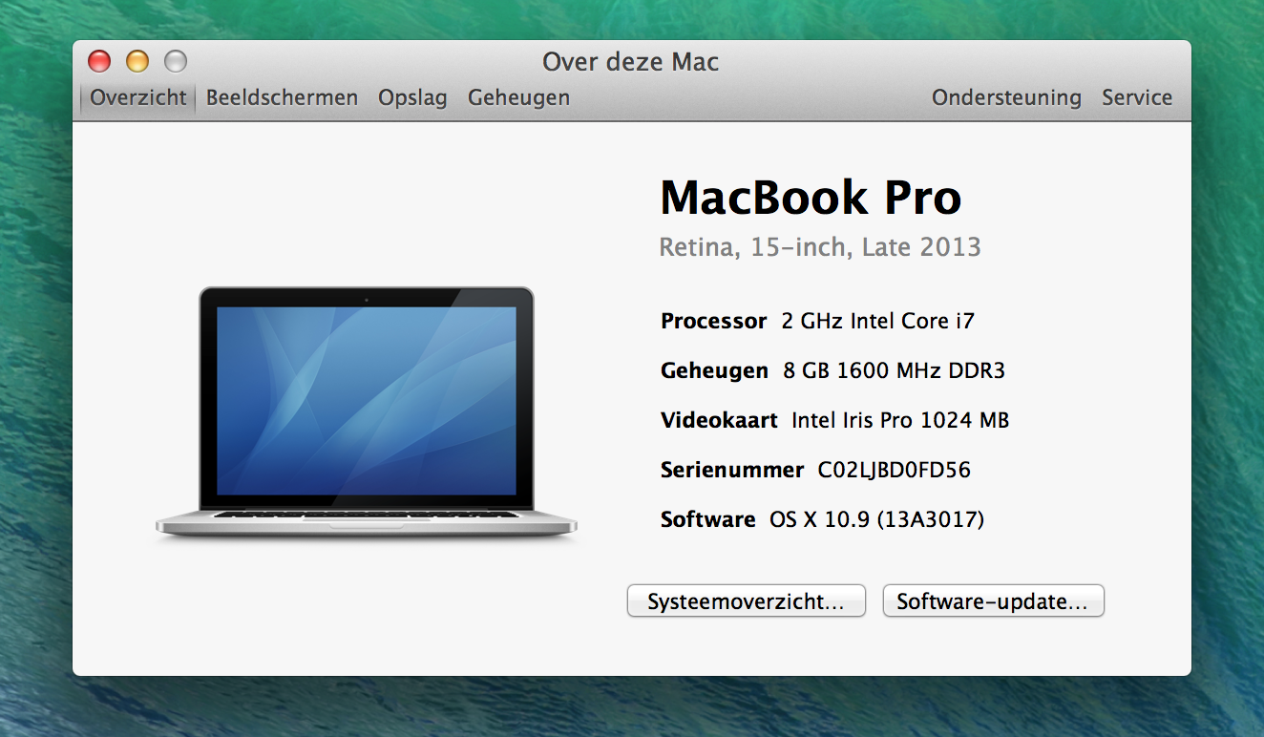Select the value 2 GHz Intel Core i7
1264x737 pixels.
877,321
